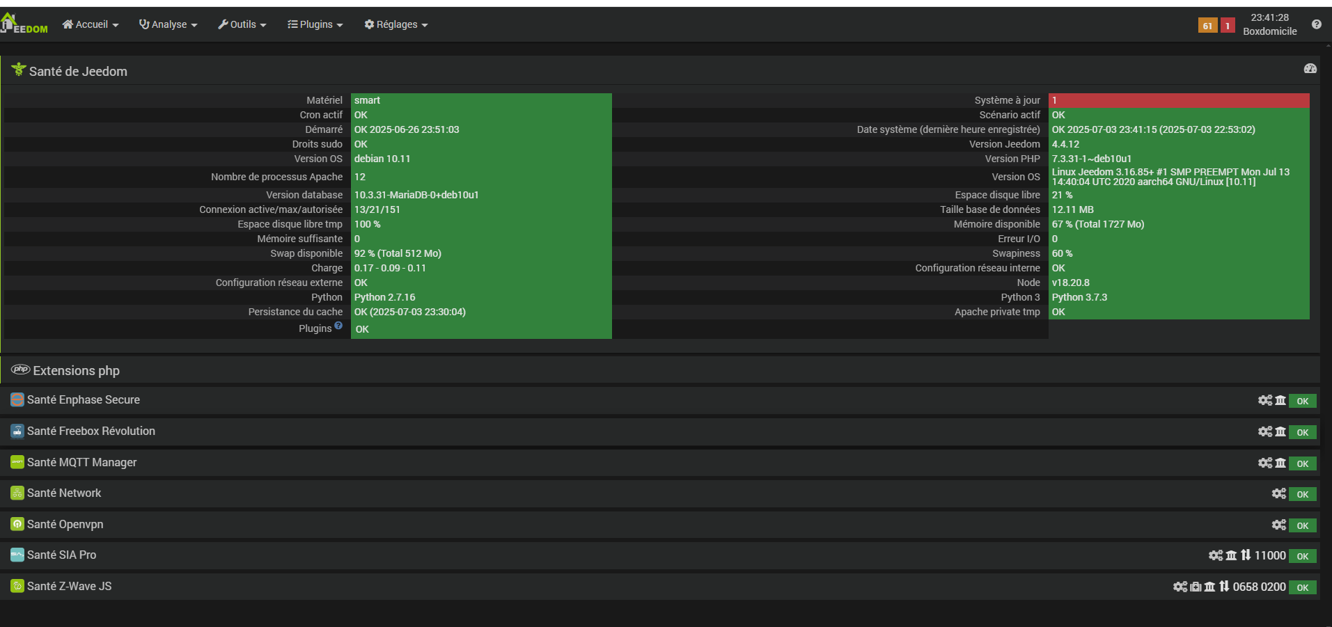This screenshot has width=1332, height=627.
Task: Click the red 1 updates badge
Action: (1228, 26)
